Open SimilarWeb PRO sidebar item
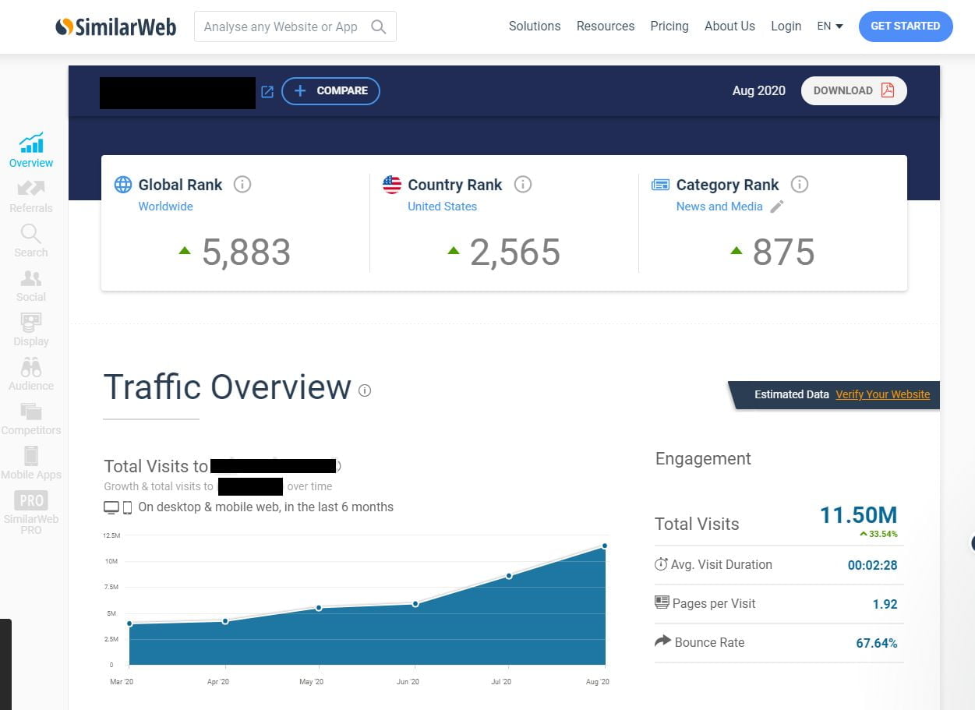 (31, 512)
